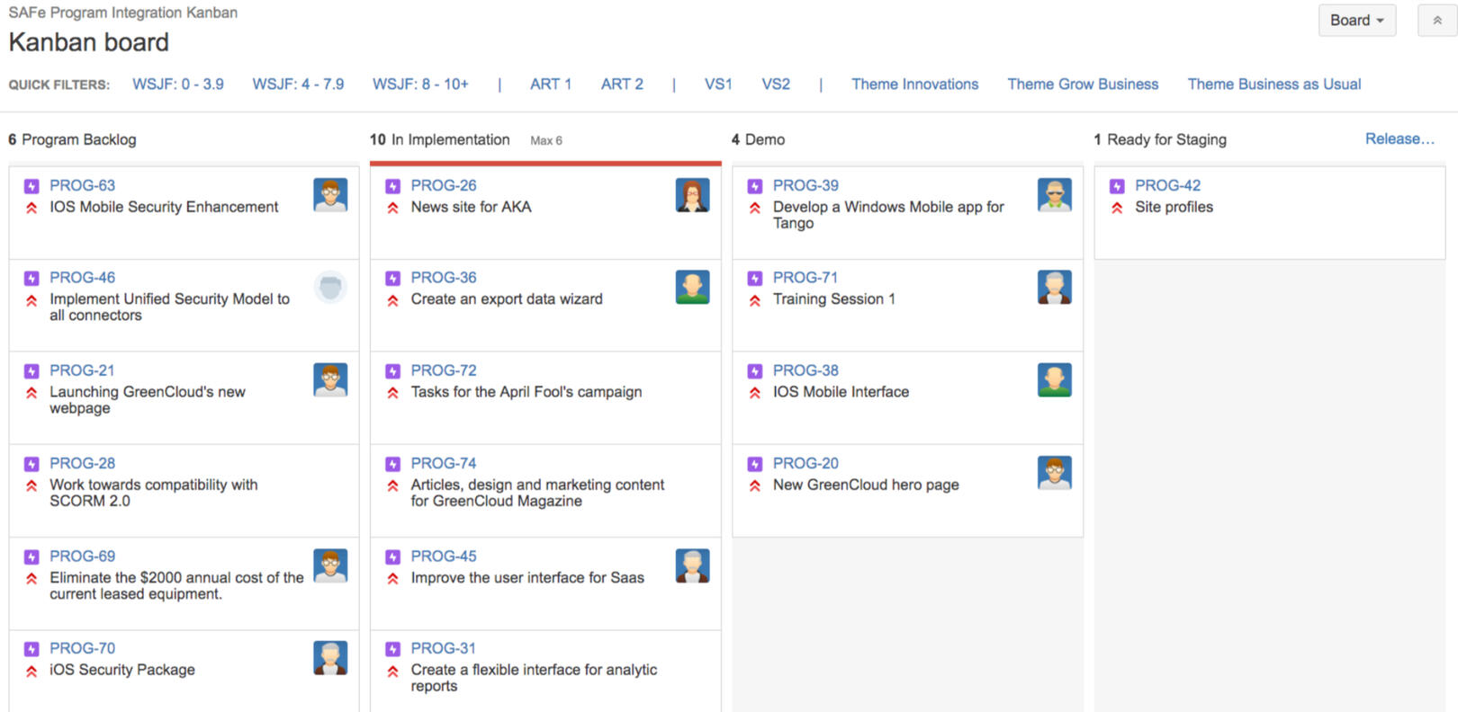The image size is (1458, 712).
Task: Click assignee avatar on PROG-39 card
Action: click(x=1054, y=195)
